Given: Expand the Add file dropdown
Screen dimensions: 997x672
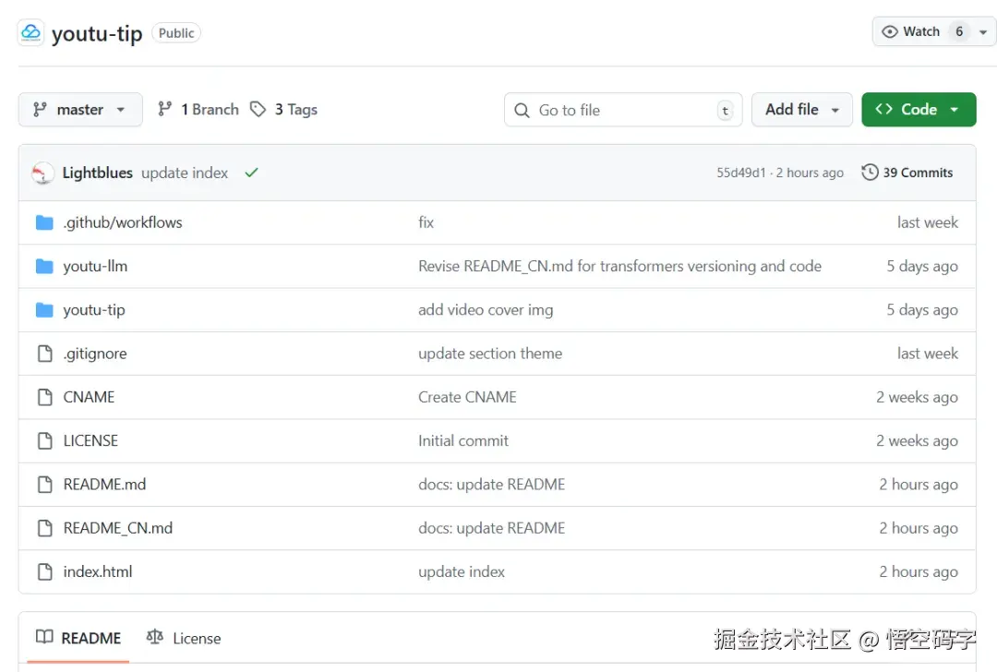Looking at the screenshot, I should (x=802, y=109).
